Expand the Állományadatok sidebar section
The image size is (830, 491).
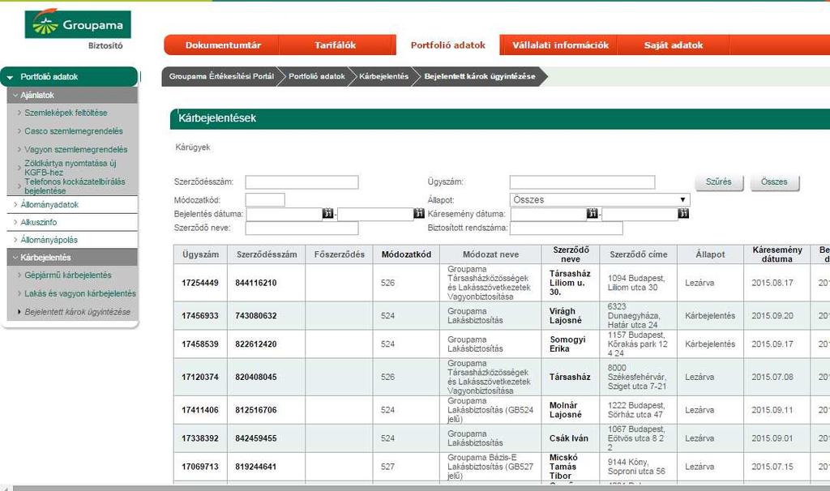click(72, 204)
